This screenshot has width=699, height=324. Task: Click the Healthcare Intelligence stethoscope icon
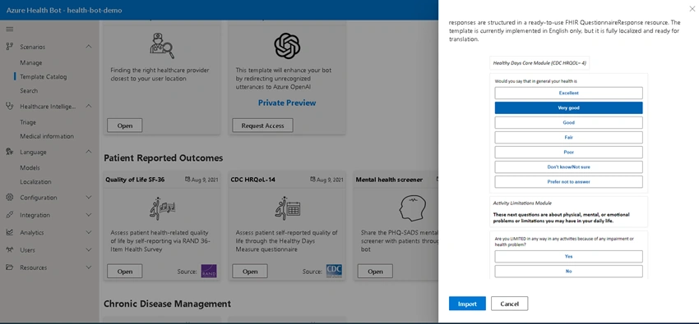[9, 106]
